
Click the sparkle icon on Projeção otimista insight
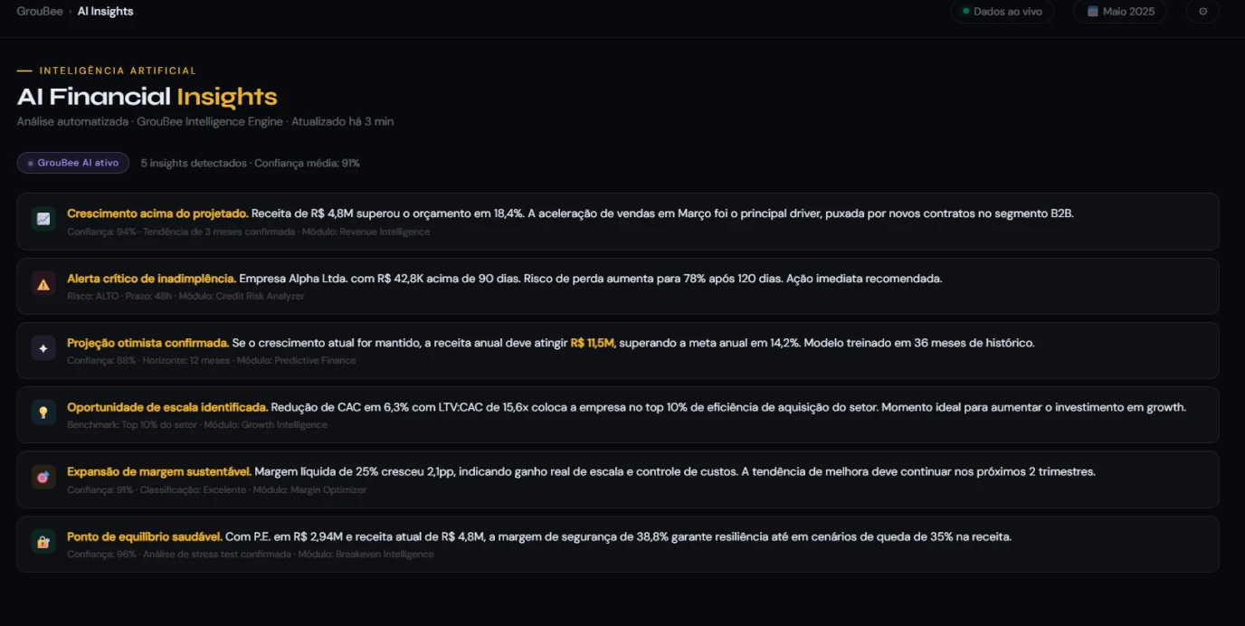tap(43, 348)
